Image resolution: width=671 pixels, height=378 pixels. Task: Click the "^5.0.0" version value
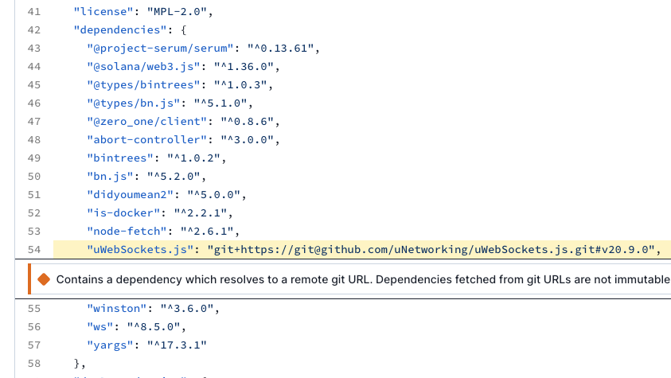214,196
